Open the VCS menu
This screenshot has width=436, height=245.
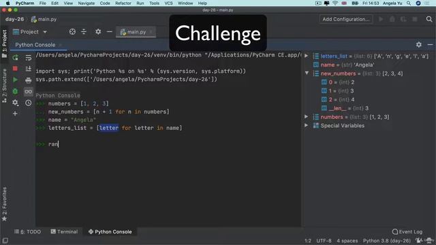pyautogui.click(x=168, y=3)
